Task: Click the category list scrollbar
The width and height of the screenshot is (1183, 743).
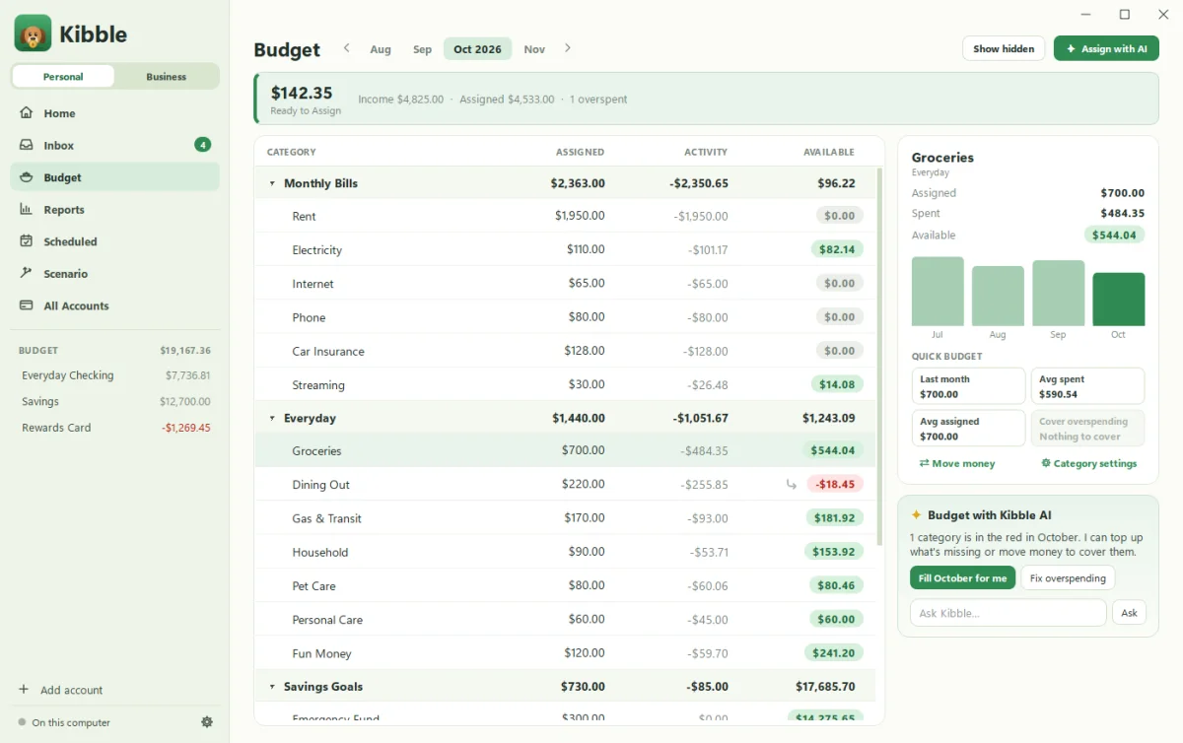Action: (x=878, y=357)
